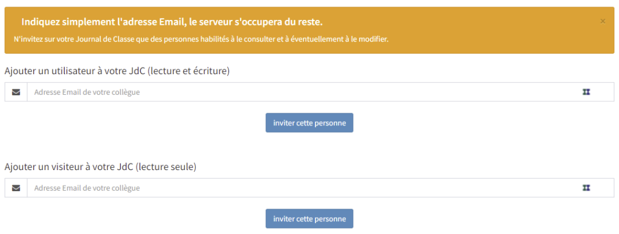This screenshot has height=234, width=619.
Task: Click envelope icon beside the visiteur email field
Action: click(16, 188)
